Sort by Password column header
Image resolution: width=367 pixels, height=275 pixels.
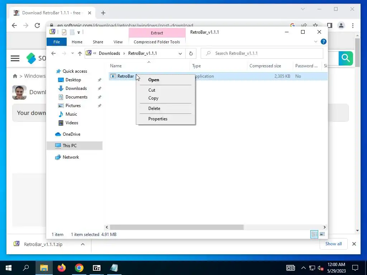pos(307,66)
